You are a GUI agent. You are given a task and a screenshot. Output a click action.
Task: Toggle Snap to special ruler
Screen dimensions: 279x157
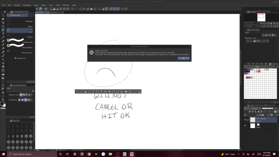pos(115,9)
